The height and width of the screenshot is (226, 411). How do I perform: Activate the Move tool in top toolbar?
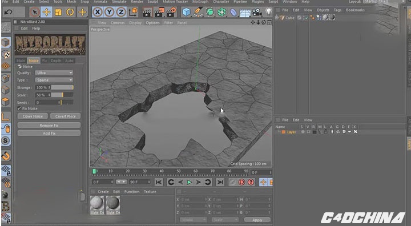[46, 12]
